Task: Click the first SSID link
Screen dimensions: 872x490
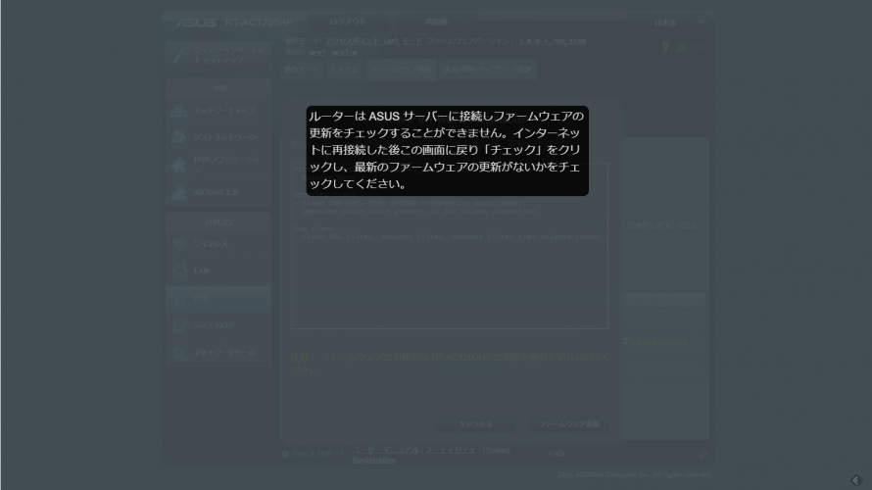Action: point(317,52)
